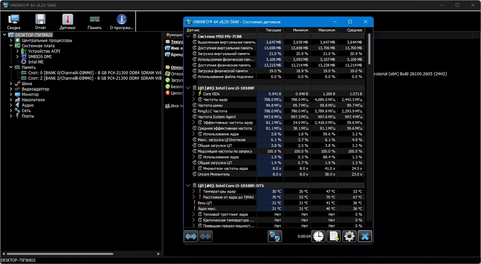Screen dimensions: 481x264
Task: Select the Частота System Agent row
Action: click(x=275, y=117)
